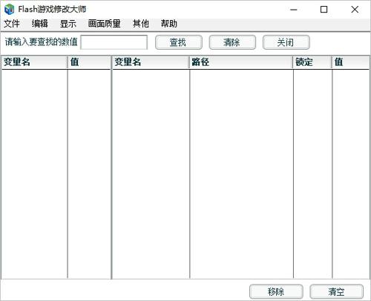Close the Flash游戏修改大师 window
The width and height of the screenshot is (371, 301).
pyautogui.click(x=355, y=10)
